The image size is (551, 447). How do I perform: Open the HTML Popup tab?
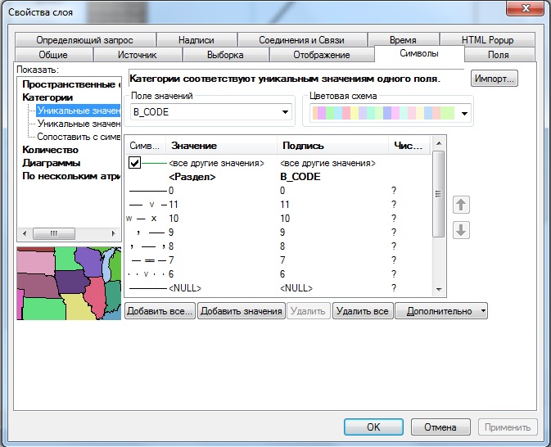[487, 40]
